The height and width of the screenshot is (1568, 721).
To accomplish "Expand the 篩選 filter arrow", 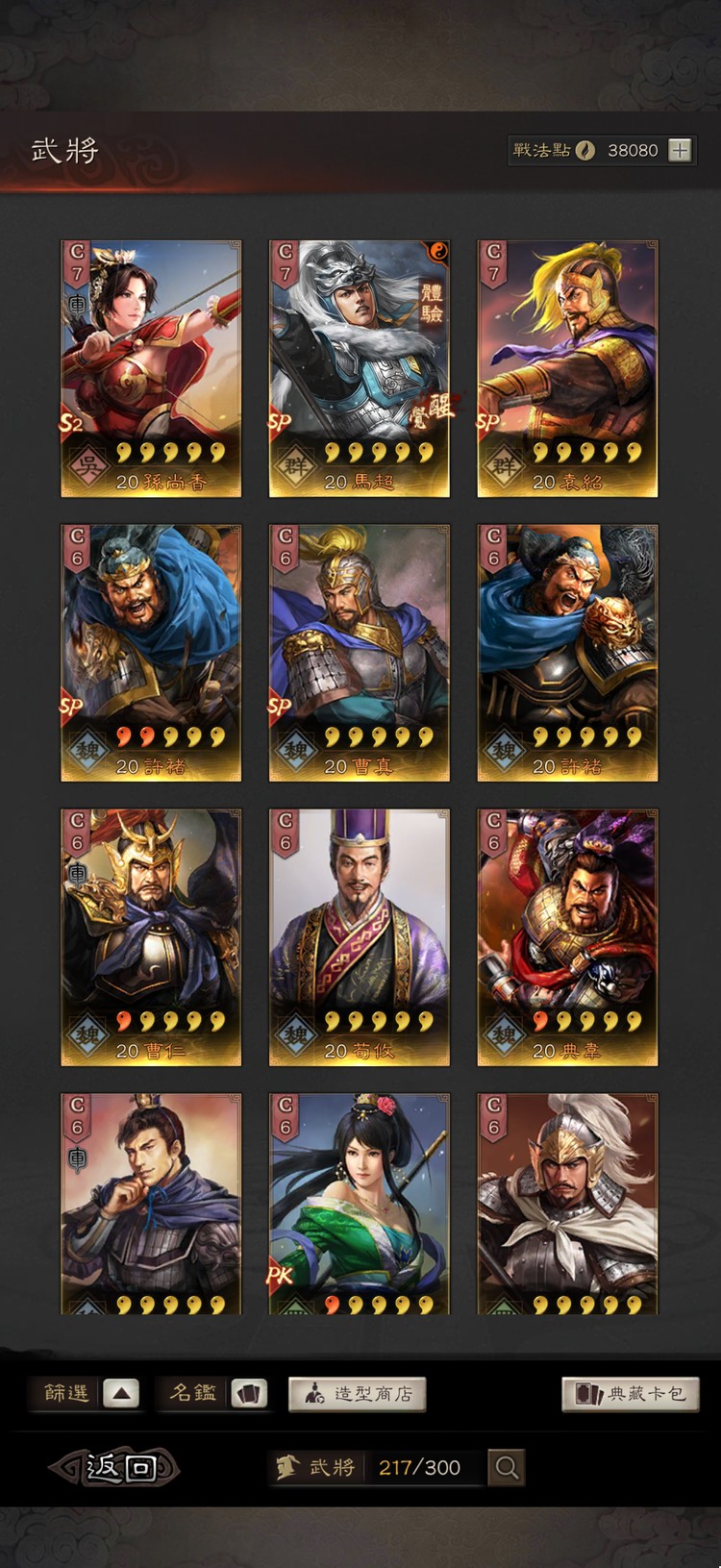I will click(121, 1393).
